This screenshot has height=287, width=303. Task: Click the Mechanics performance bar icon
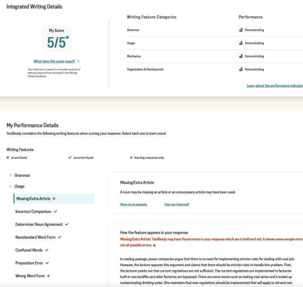241,56
